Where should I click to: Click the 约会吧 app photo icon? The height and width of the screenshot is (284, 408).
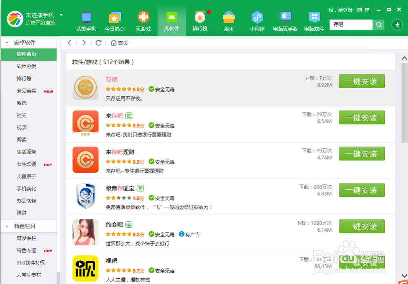tap(85, 232)
